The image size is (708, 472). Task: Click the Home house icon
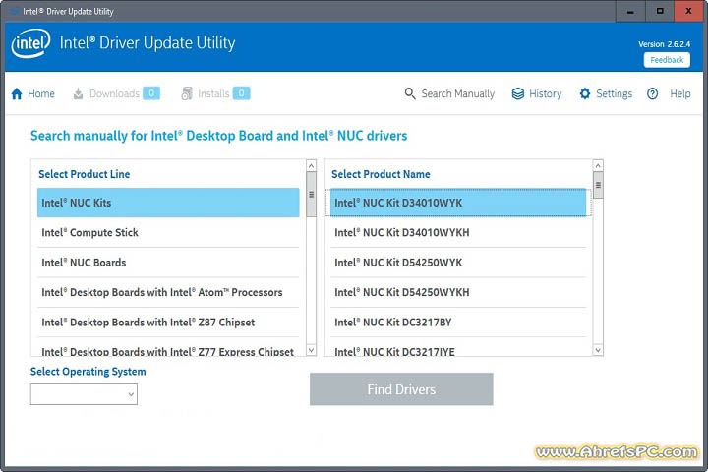17,94
